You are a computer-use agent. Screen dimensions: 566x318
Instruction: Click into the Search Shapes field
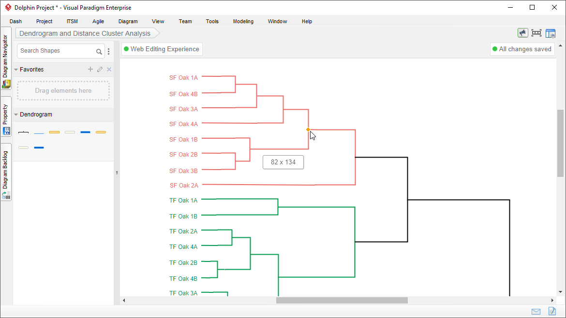(x=57, y=51)
